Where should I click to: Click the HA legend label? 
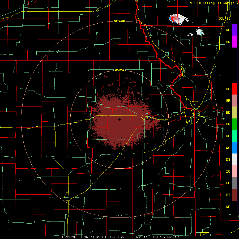click(228, 89)
